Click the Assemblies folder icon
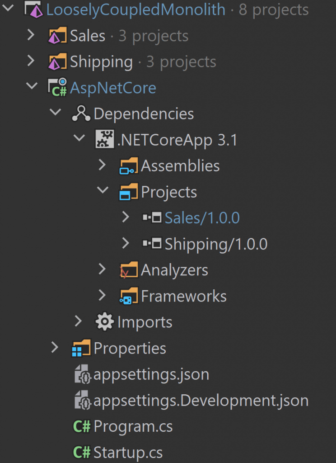Screen dimensions: 336x463 tap(129, 165)
